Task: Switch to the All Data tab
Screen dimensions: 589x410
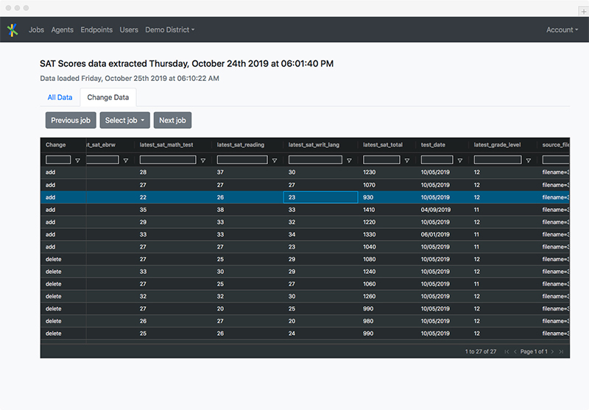Action: point(60,97)
